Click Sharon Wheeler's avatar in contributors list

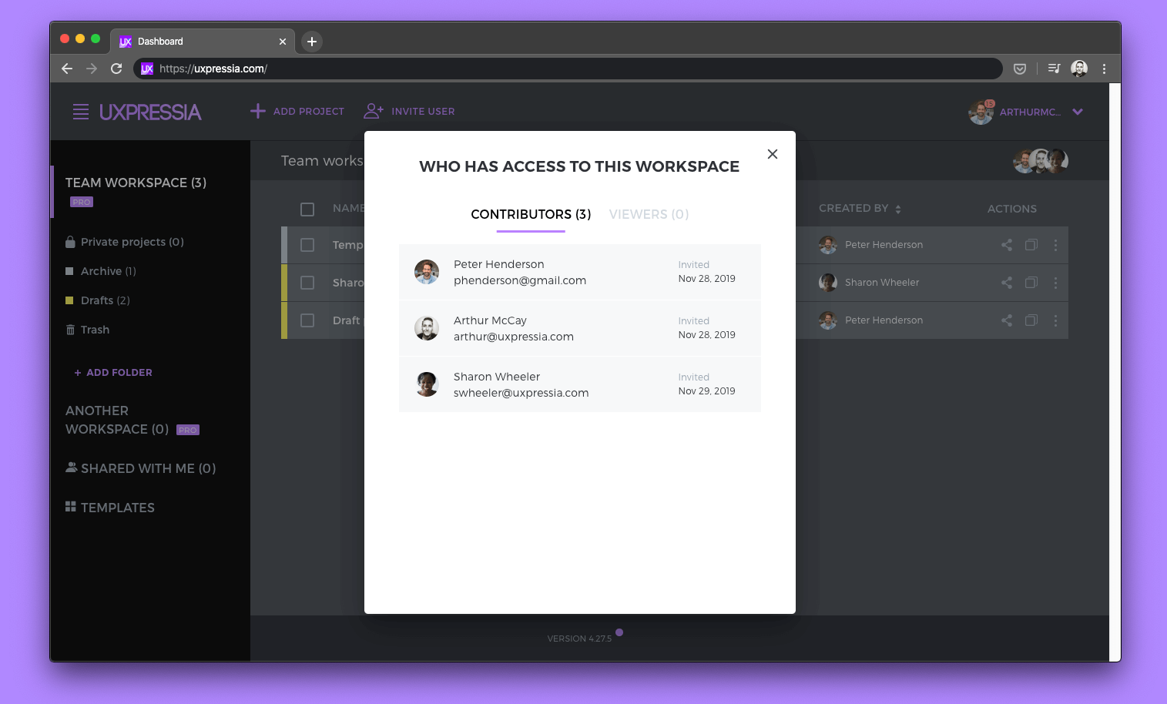pyautogui.click(x=427, y=384)
